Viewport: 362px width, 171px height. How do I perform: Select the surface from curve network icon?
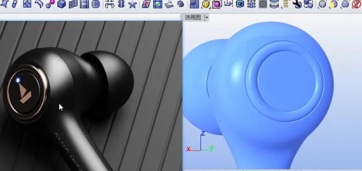point(27,4)
